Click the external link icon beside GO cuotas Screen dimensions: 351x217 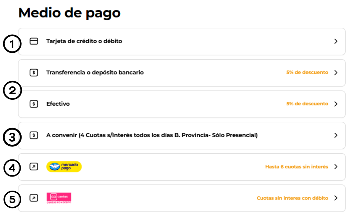coord(34,198)
